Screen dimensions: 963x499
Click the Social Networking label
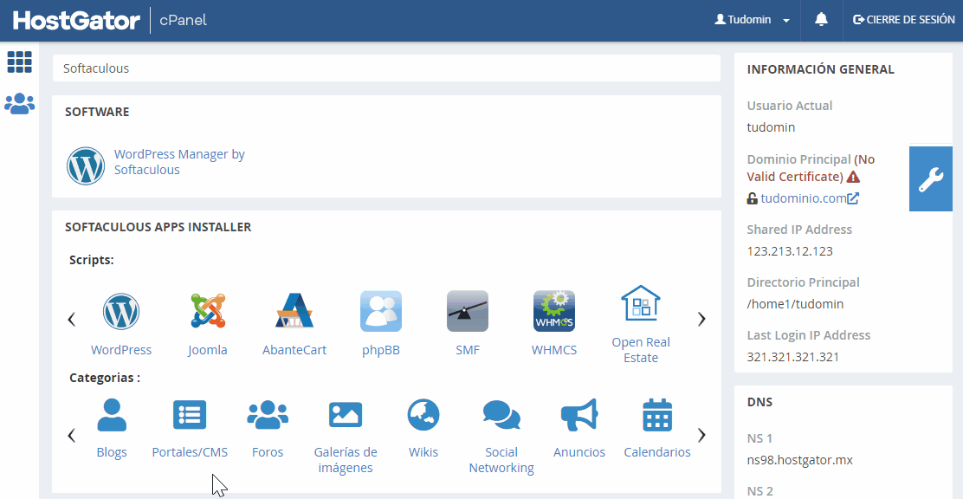click(501, 460)
